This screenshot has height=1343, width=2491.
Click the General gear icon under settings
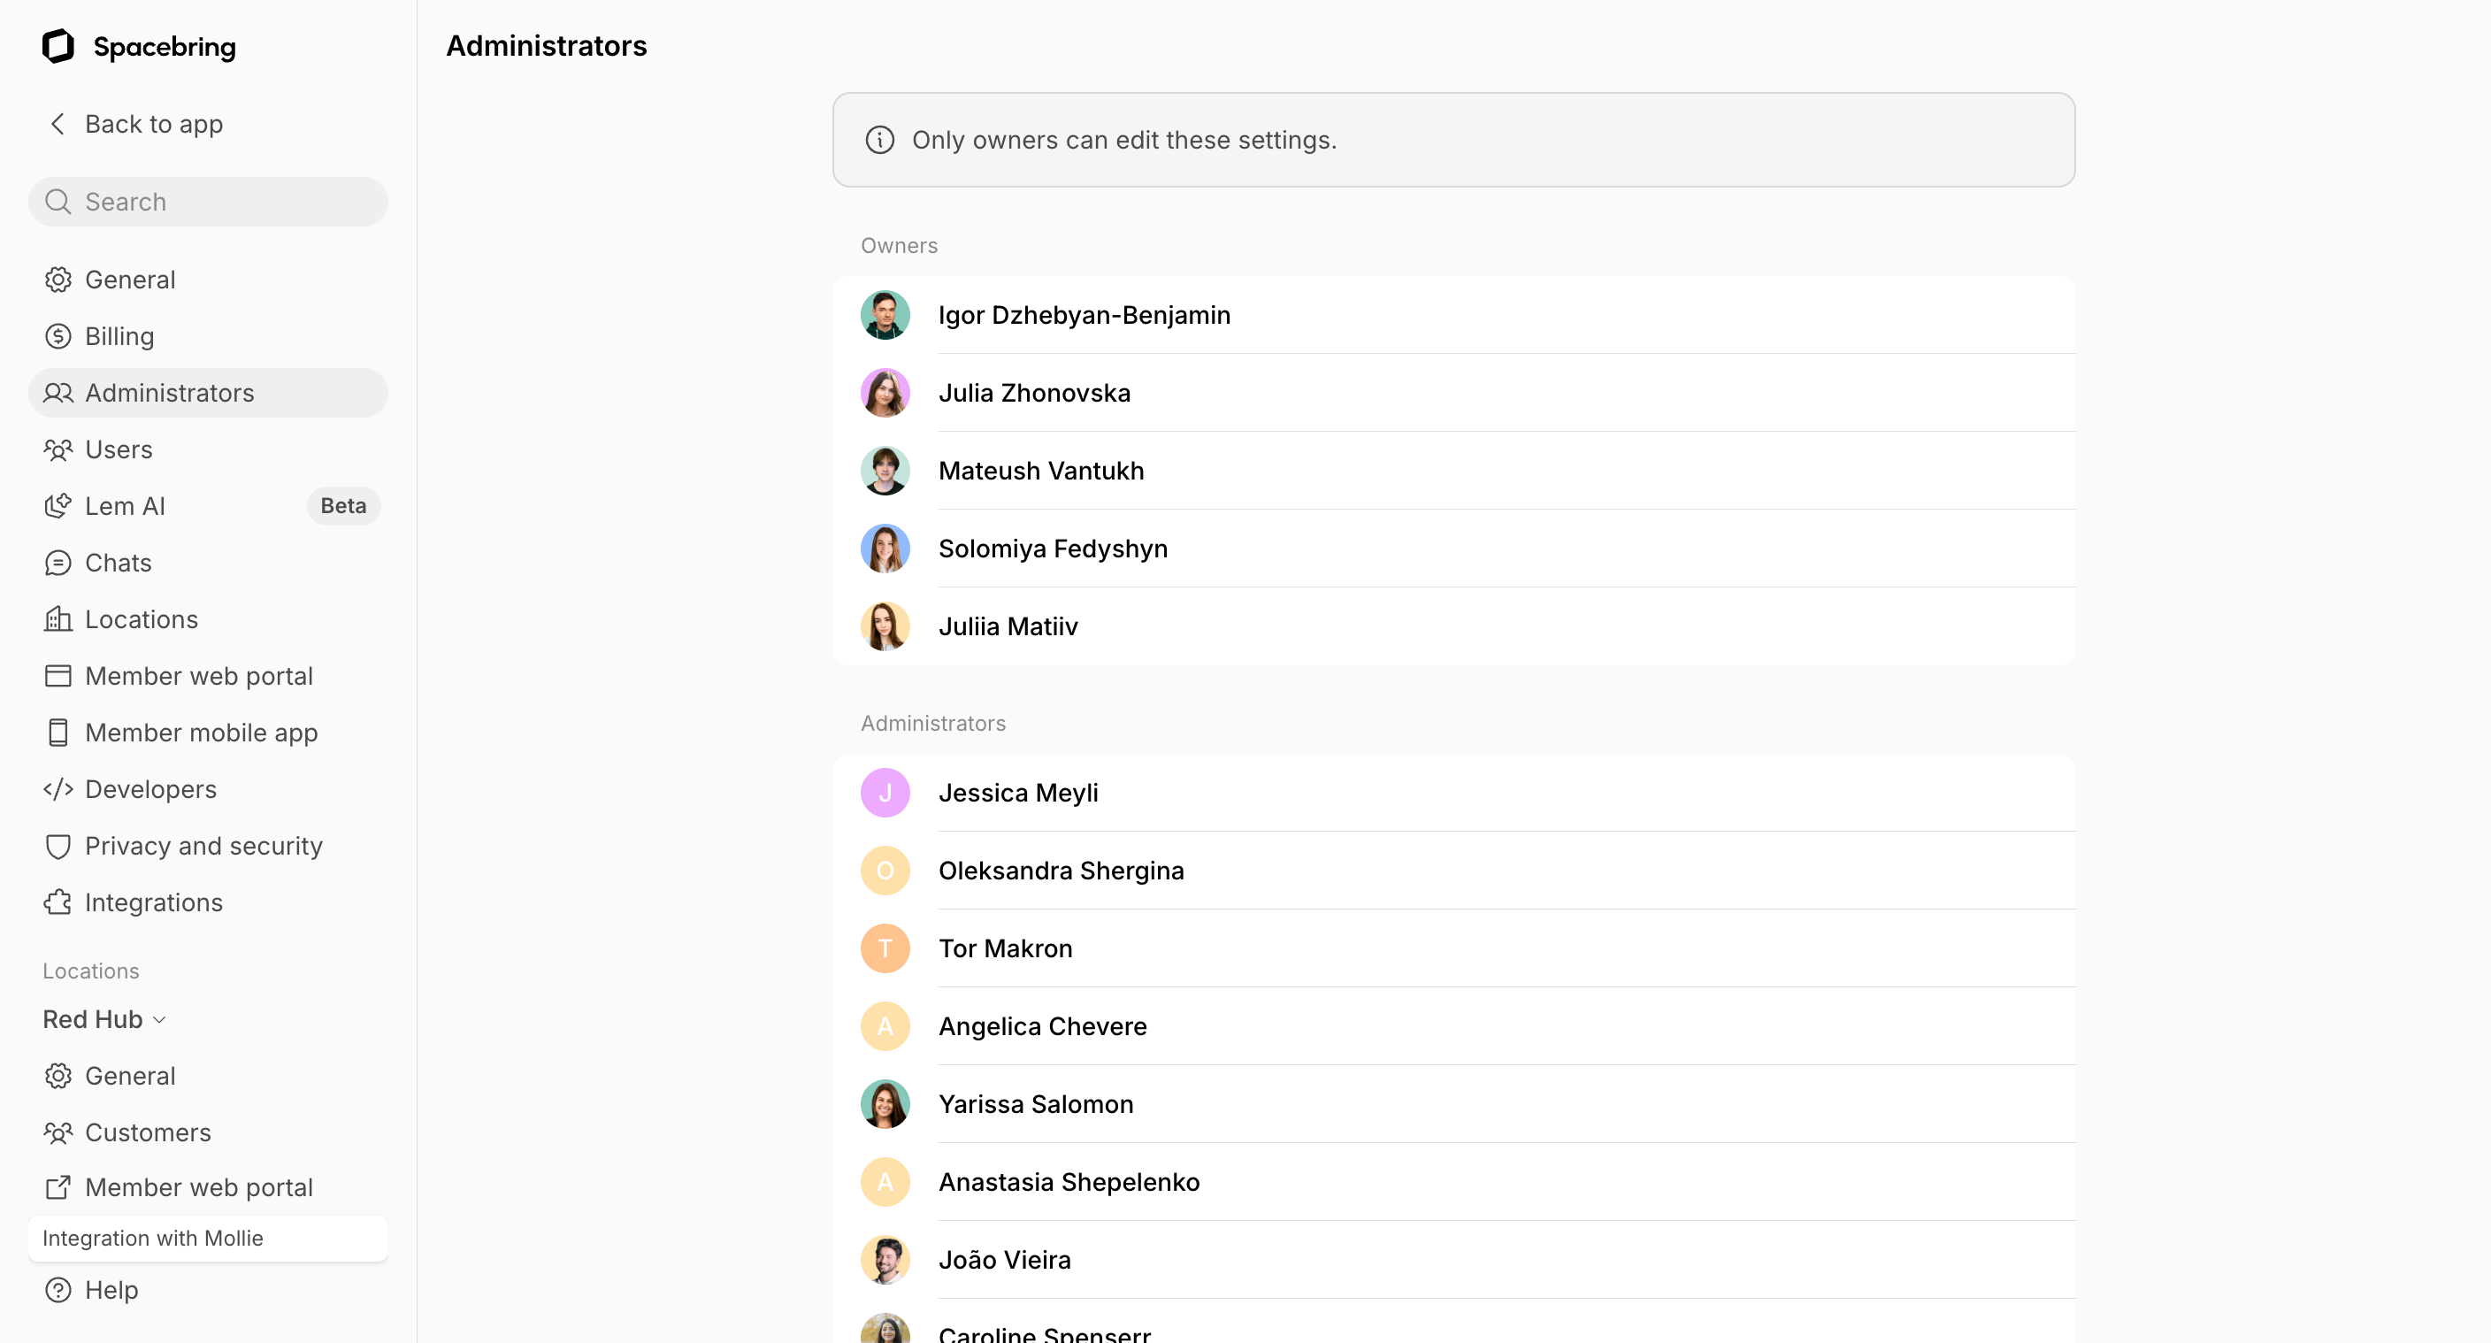(58, 280)
